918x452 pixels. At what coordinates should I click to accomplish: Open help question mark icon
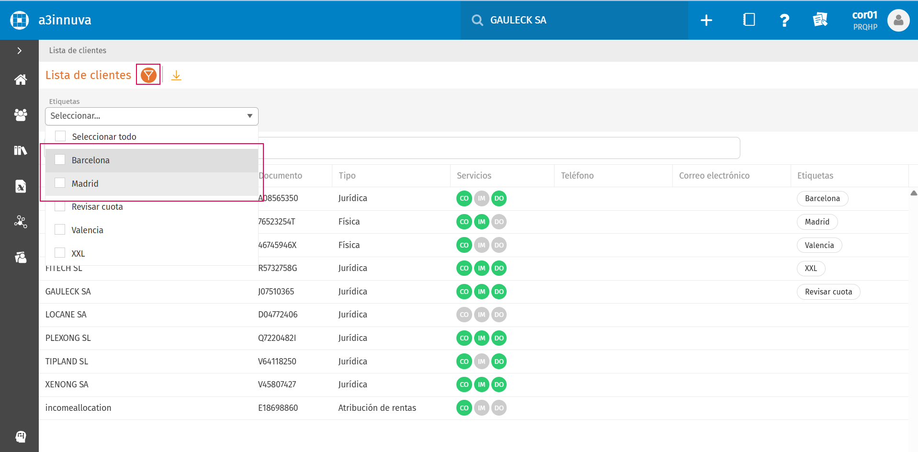[784, 20]
